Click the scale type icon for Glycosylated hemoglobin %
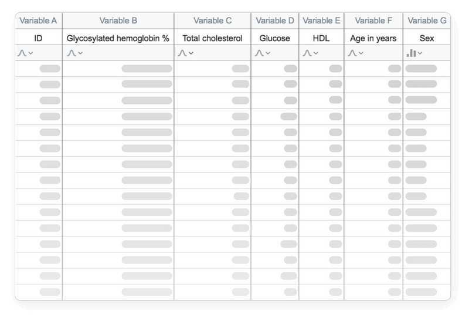Viewport: 469px width, 321px height. [x=71, y=53]
